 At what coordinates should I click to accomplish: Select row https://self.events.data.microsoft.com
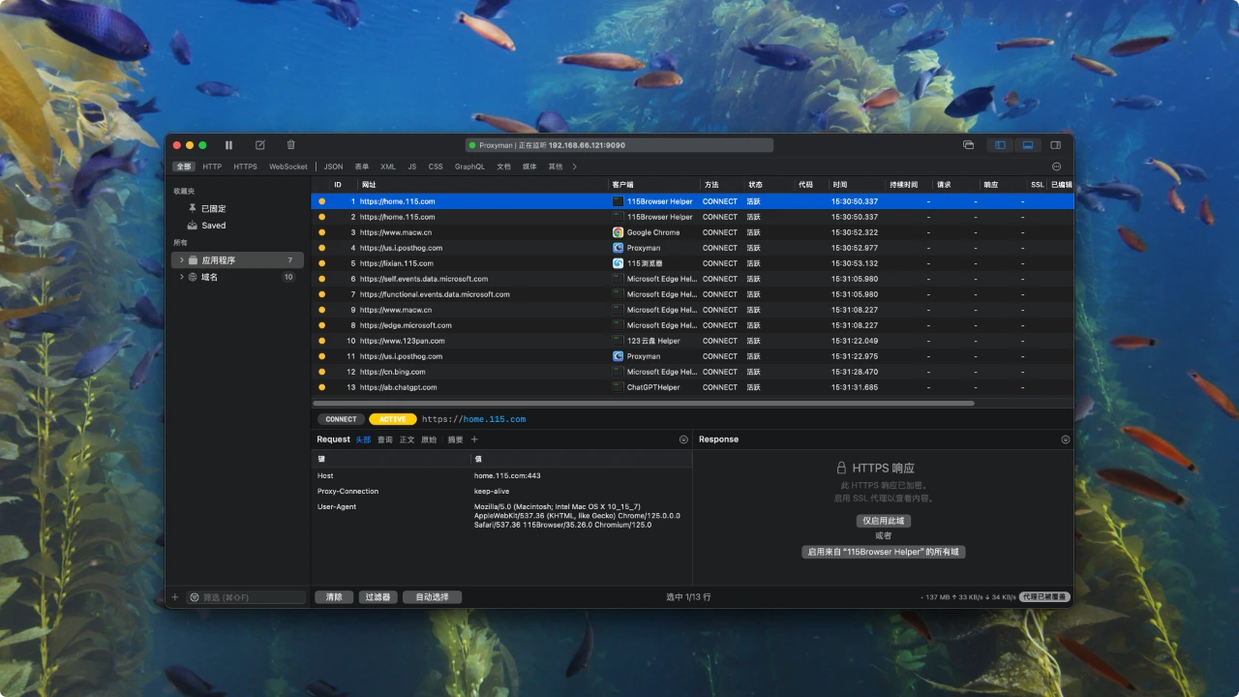click(x=692, y=279)
